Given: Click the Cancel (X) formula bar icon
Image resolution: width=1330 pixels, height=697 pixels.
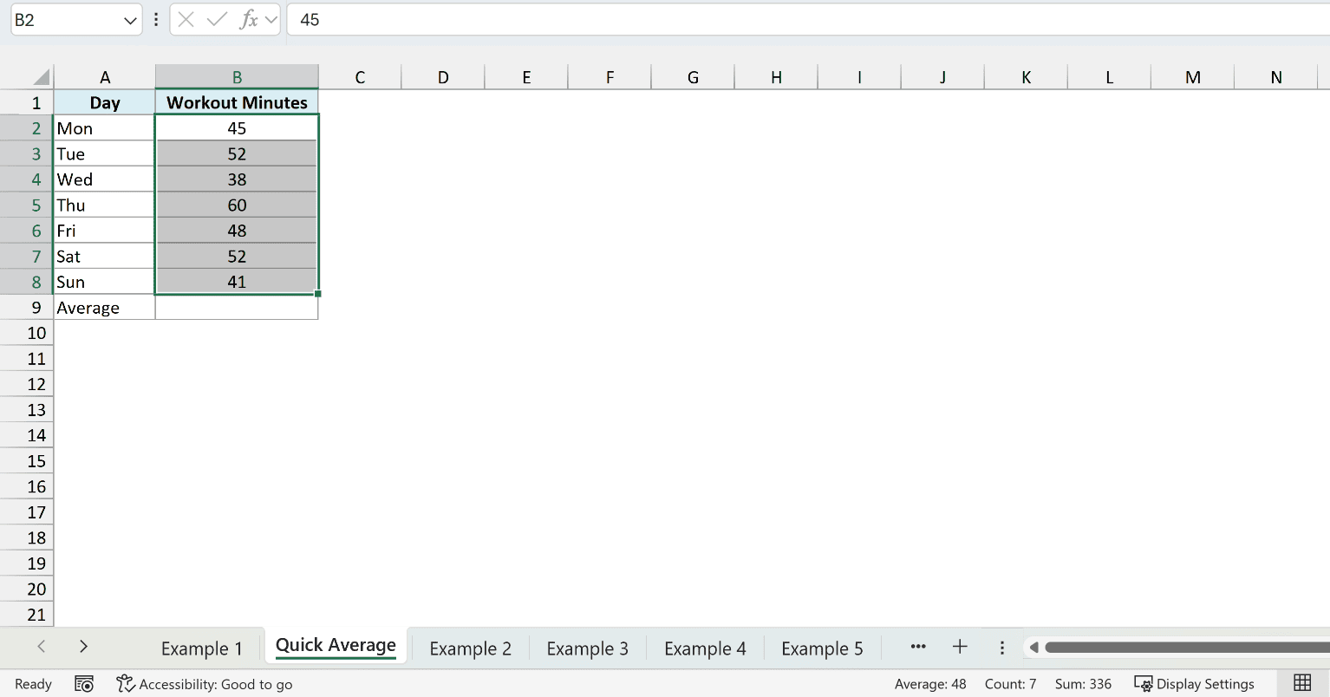Looking at the screenshot, I should (x=186, y=20).
